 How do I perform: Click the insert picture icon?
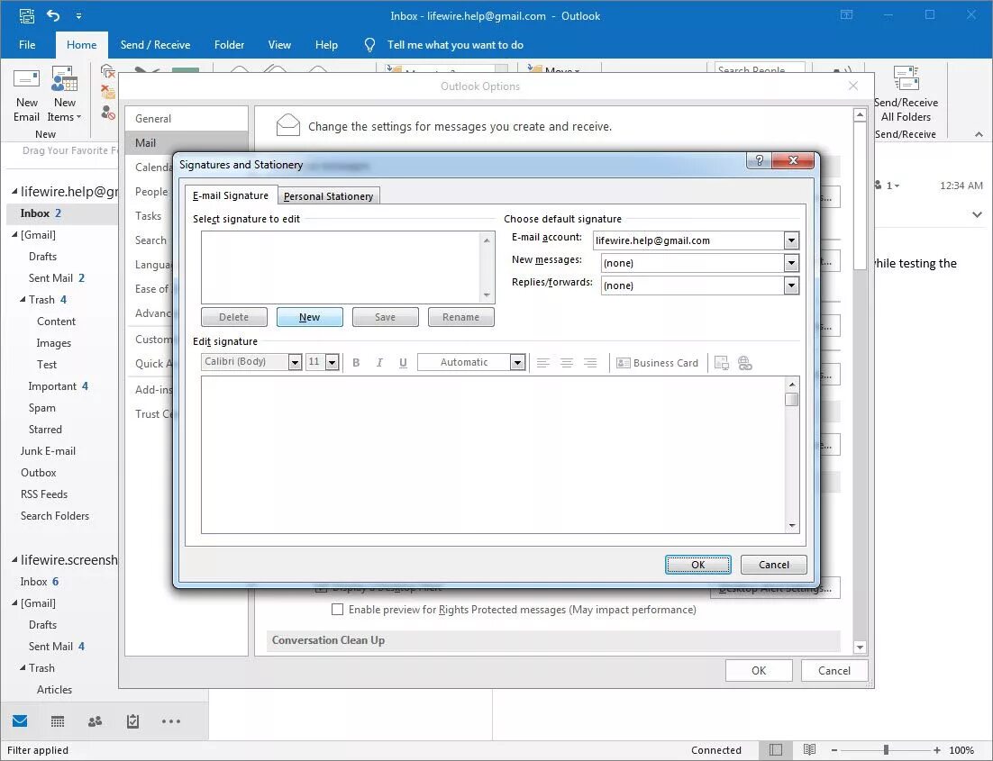[x=721, y=363]
